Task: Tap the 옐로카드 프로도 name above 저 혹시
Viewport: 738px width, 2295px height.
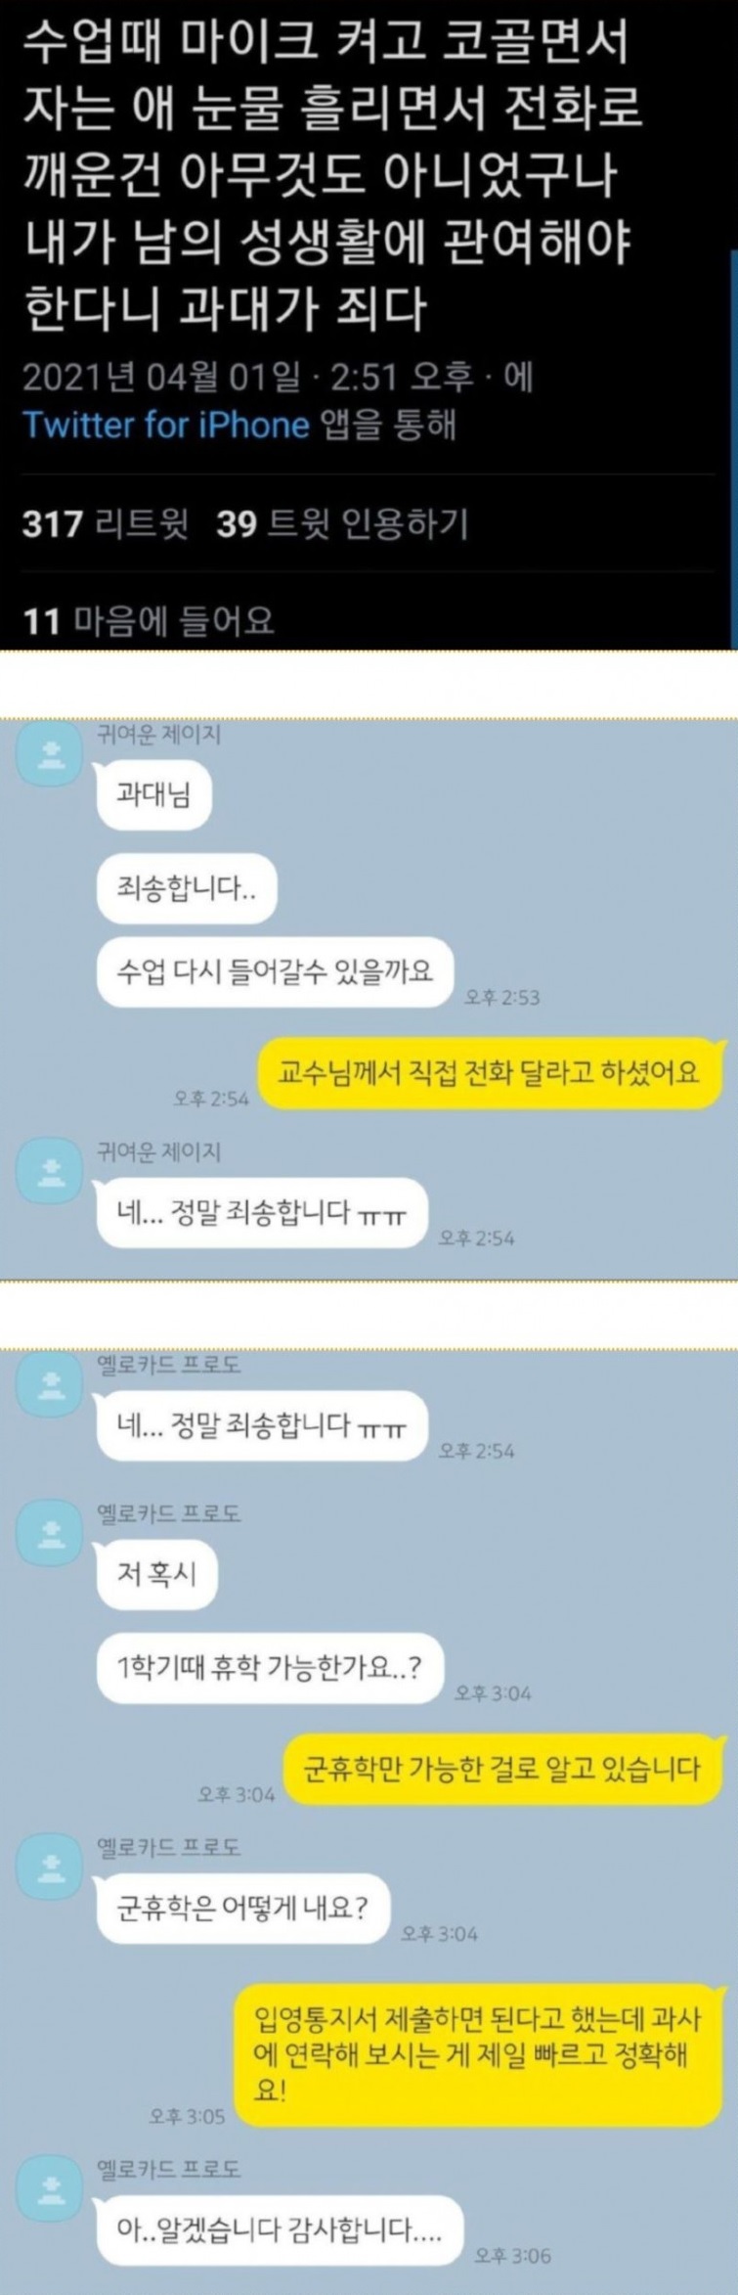Action: point(168,1513)
